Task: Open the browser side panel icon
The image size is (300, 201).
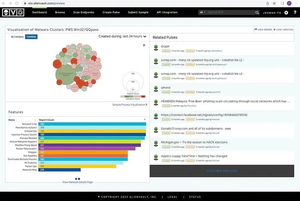Action: 282,3
